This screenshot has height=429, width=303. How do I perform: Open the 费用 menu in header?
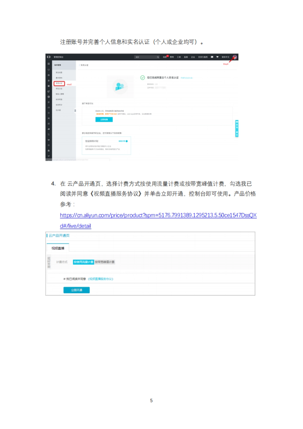pos(172,57)
